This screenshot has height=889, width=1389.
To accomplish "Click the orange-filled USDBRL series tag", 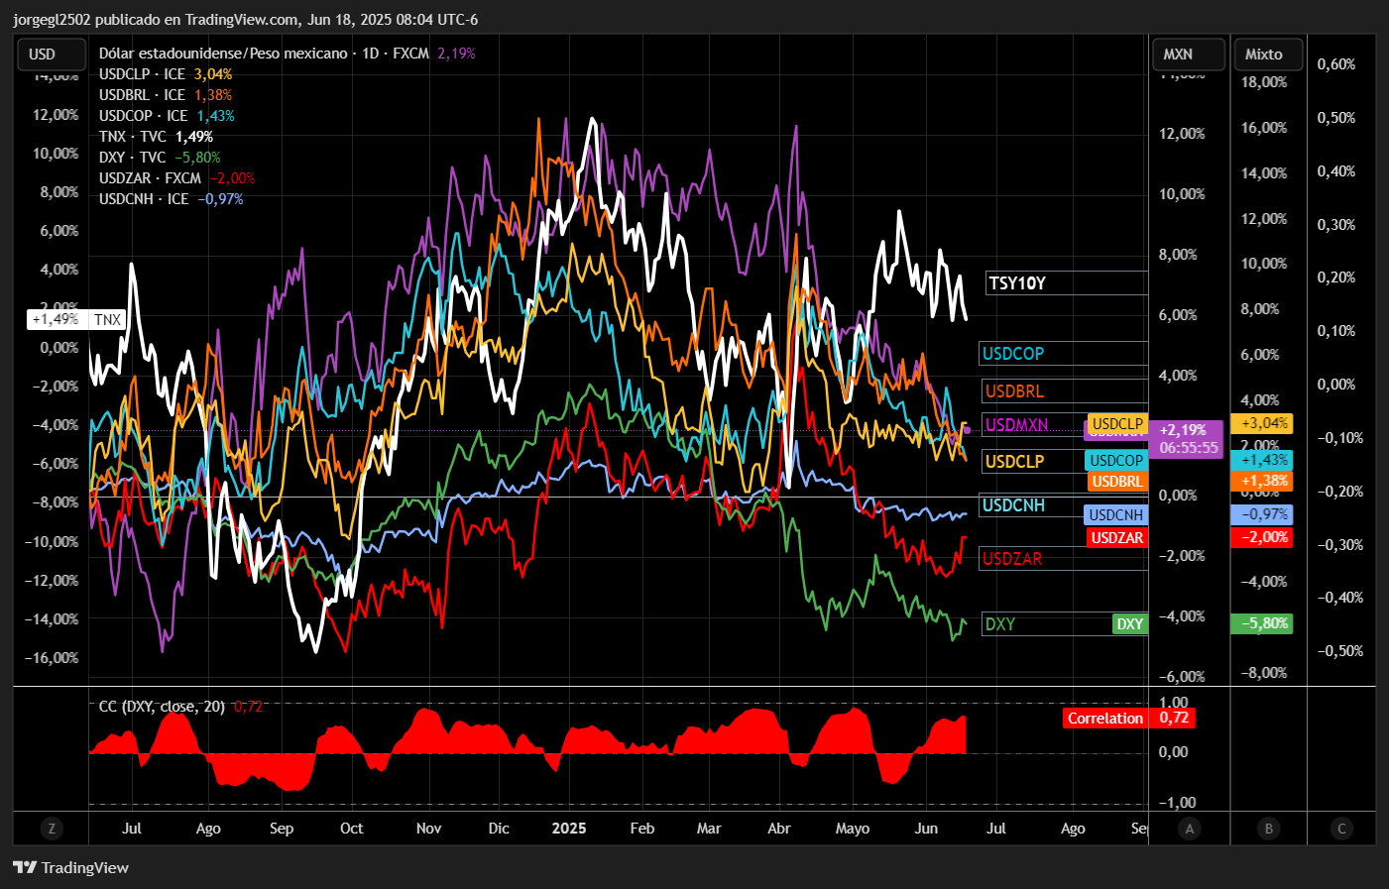I will pyautogui.click(x=1117, y=482).
